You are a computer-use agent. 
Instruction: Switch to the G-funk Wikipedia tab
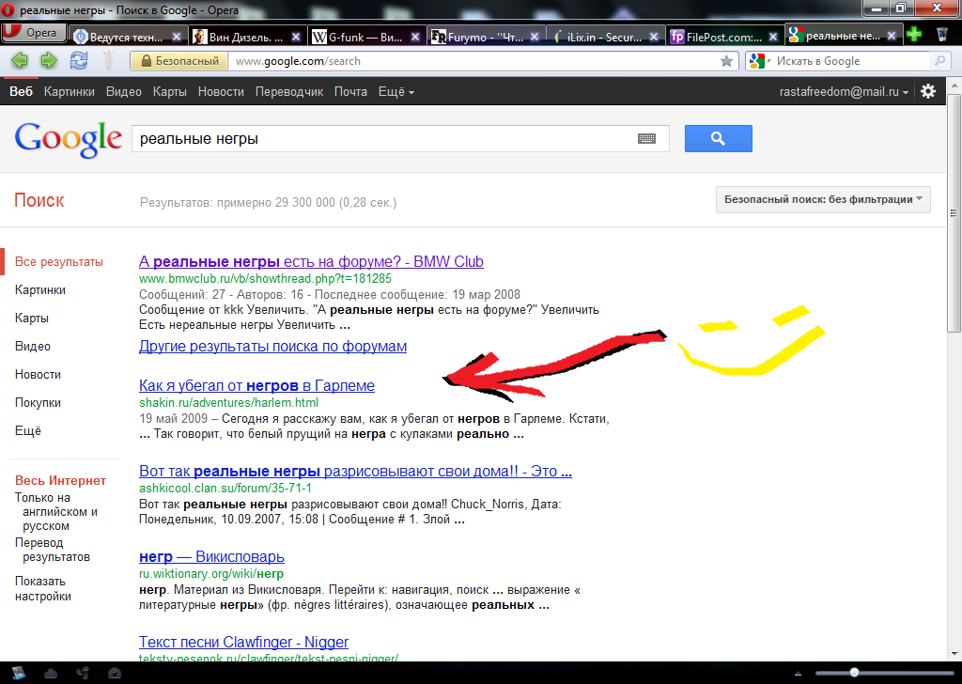(365, 37)
